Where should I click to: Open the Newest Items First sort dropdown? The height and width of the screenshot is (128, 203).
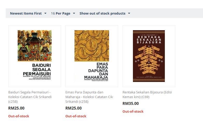pos(26,13)
